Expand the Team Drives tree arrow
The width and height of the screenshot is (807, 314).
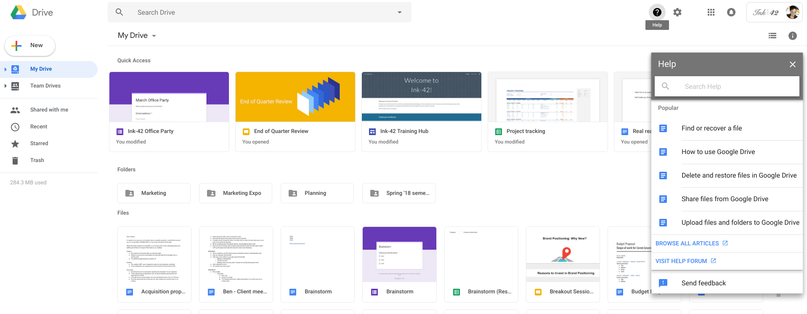[x=5, y=86]
